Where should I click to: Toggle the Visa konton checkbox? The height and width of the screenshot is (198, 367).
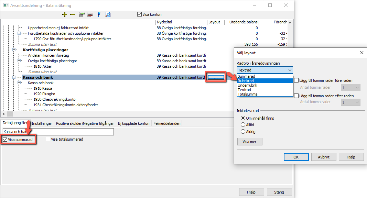pyautogui.click(x=140, y=14)
